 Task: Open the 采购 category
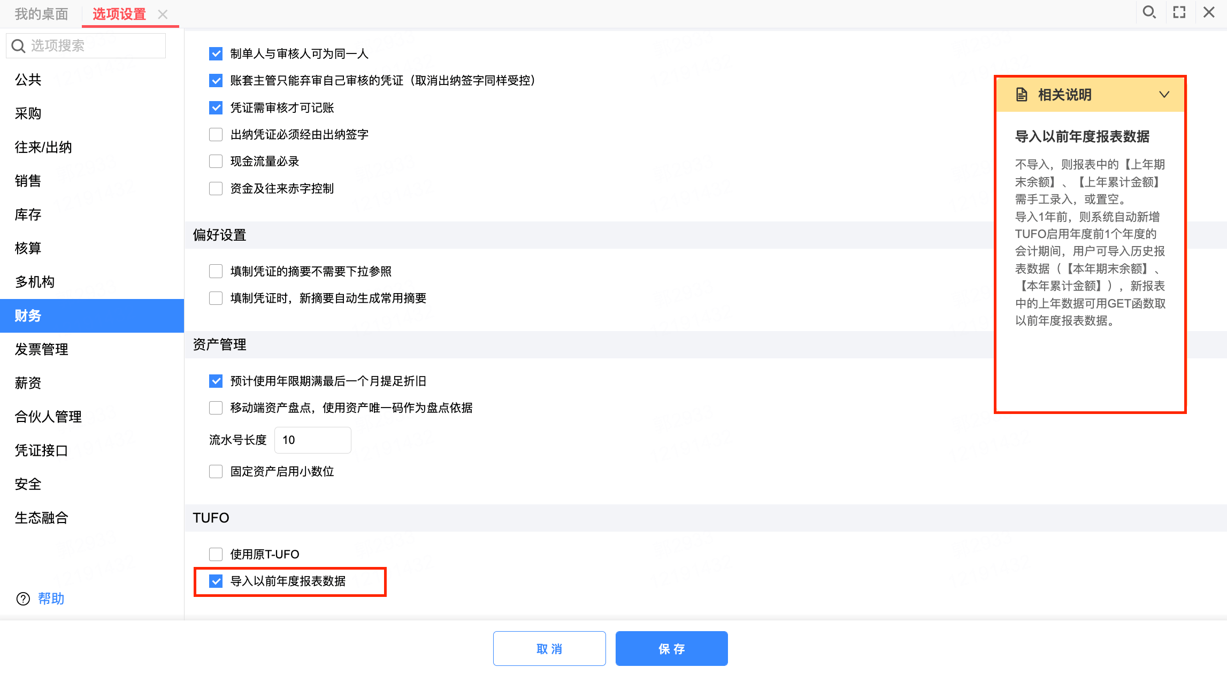point(92,113)
